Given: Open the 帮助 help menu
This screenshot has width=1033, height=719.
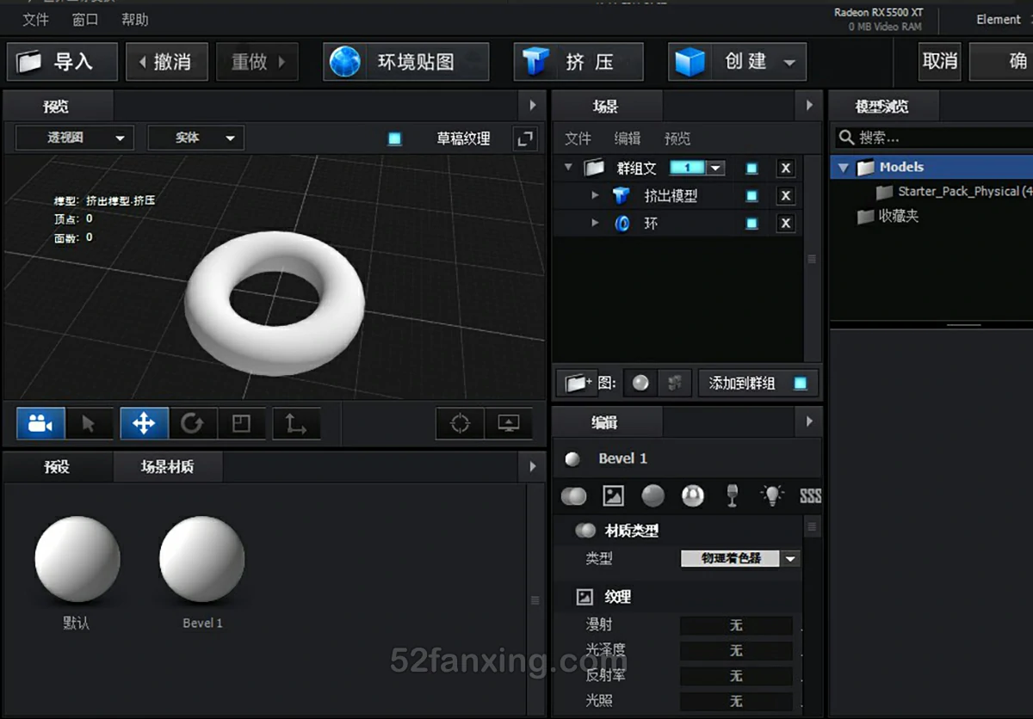Looking at the screenshot, I should (x=134, y=19).
